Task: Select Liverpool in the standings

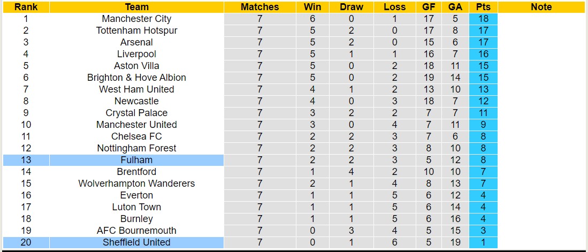Action: [136, 54]
